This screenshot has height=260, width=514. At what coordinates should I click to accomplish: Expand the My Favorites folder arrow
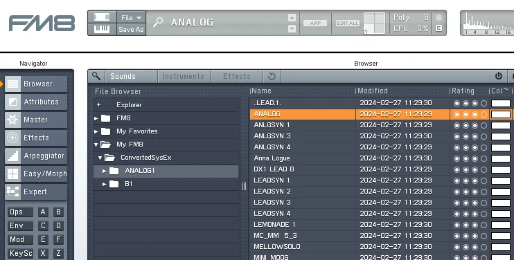tap(96, 131)
